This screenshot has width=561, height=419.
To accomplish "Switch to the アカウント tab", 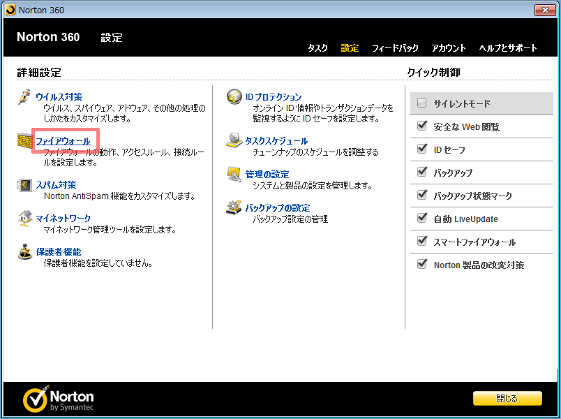I will (x=448, y=48).
